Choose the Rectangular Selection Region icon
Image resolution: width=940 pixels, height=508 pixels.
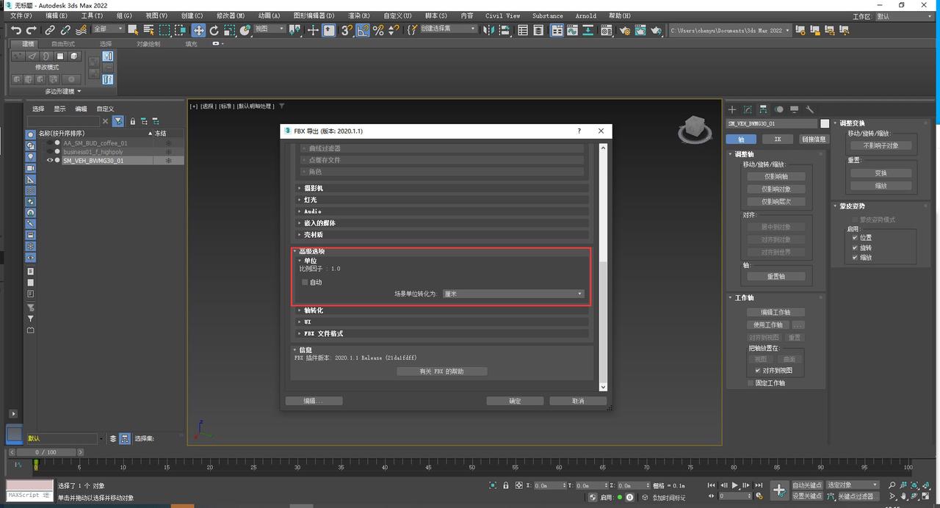tap(164, 30)
